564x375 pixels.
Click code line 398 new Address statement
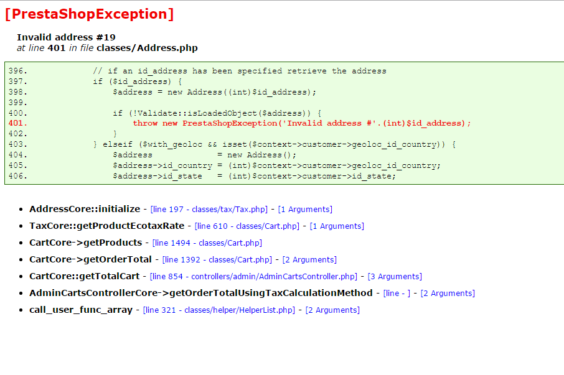coord(214,92)
